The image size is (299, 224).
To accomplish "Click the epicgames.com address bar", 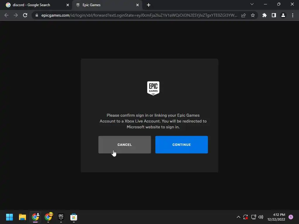I will pyautogui.click(x=139, y=15).
